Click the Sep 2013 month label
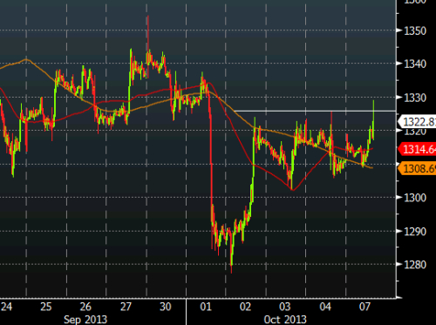 point(85,320)
